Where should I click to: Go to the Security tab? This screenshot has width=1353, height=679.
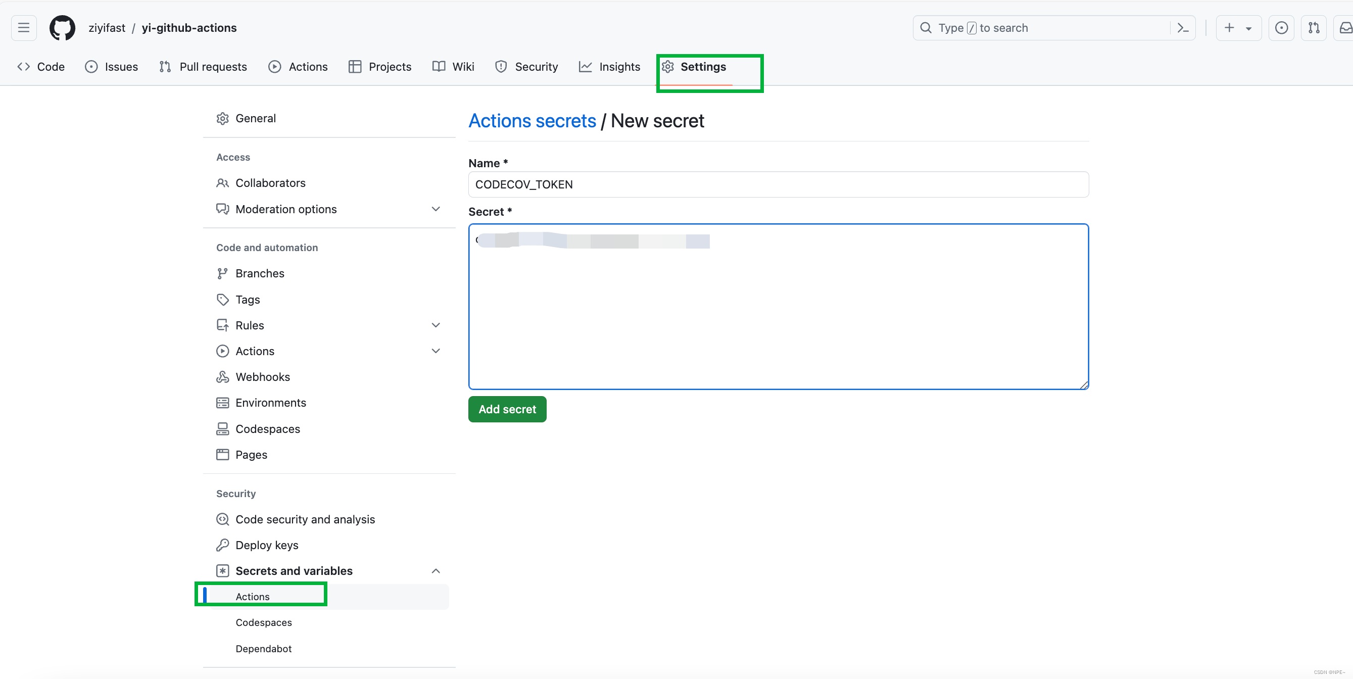click(x=526, y=67)
